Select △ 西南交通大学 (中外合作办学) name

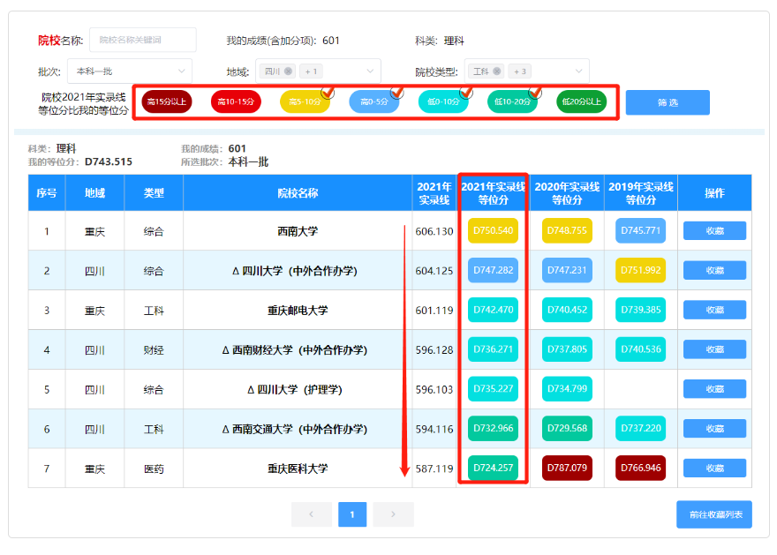pos(295,429)
